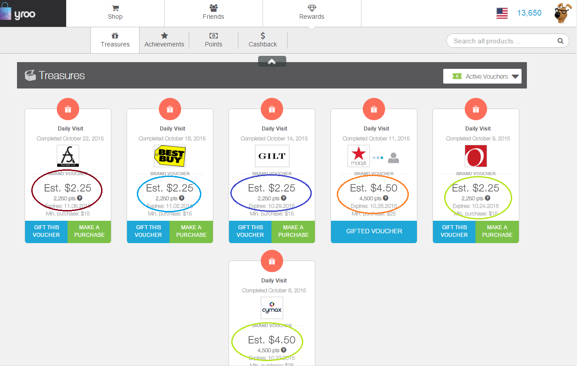Screen dimensions: 577x366
Task: Click the people icon in Friends tab
Action: (213, 8)
